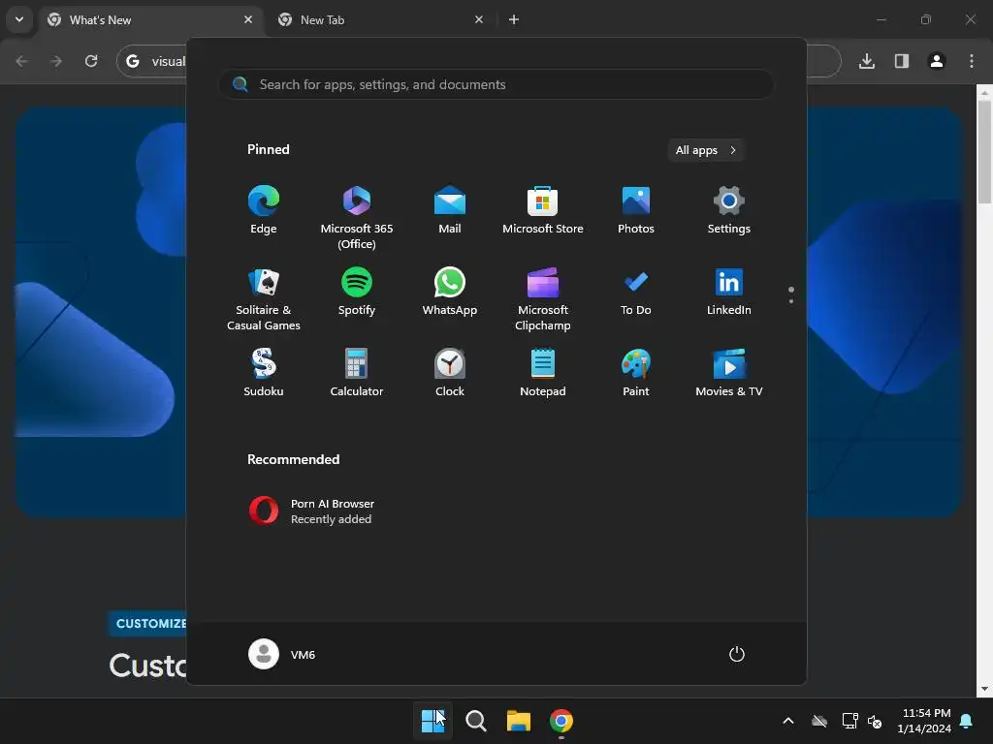Close the New Tab tab
Screen dimensions: 993x744
click(479, 19)
